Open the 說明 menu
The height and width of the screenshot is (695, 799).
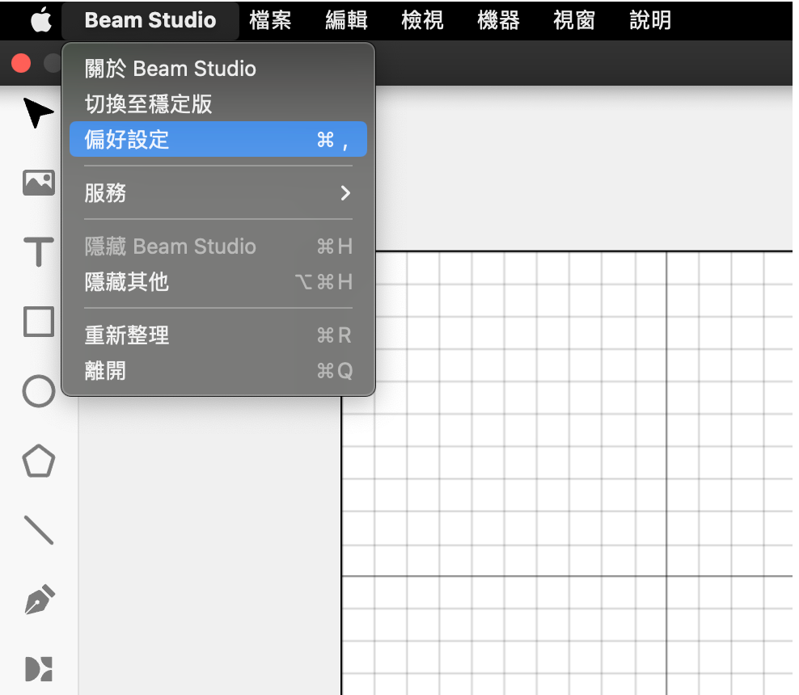tap(650, 20)
